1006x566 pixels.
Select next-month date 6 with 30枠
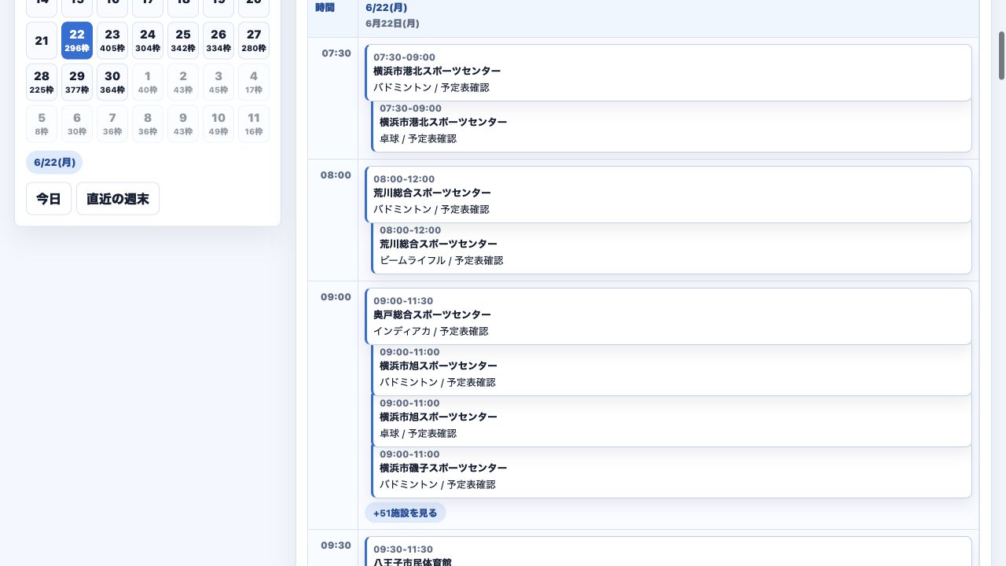77,123
